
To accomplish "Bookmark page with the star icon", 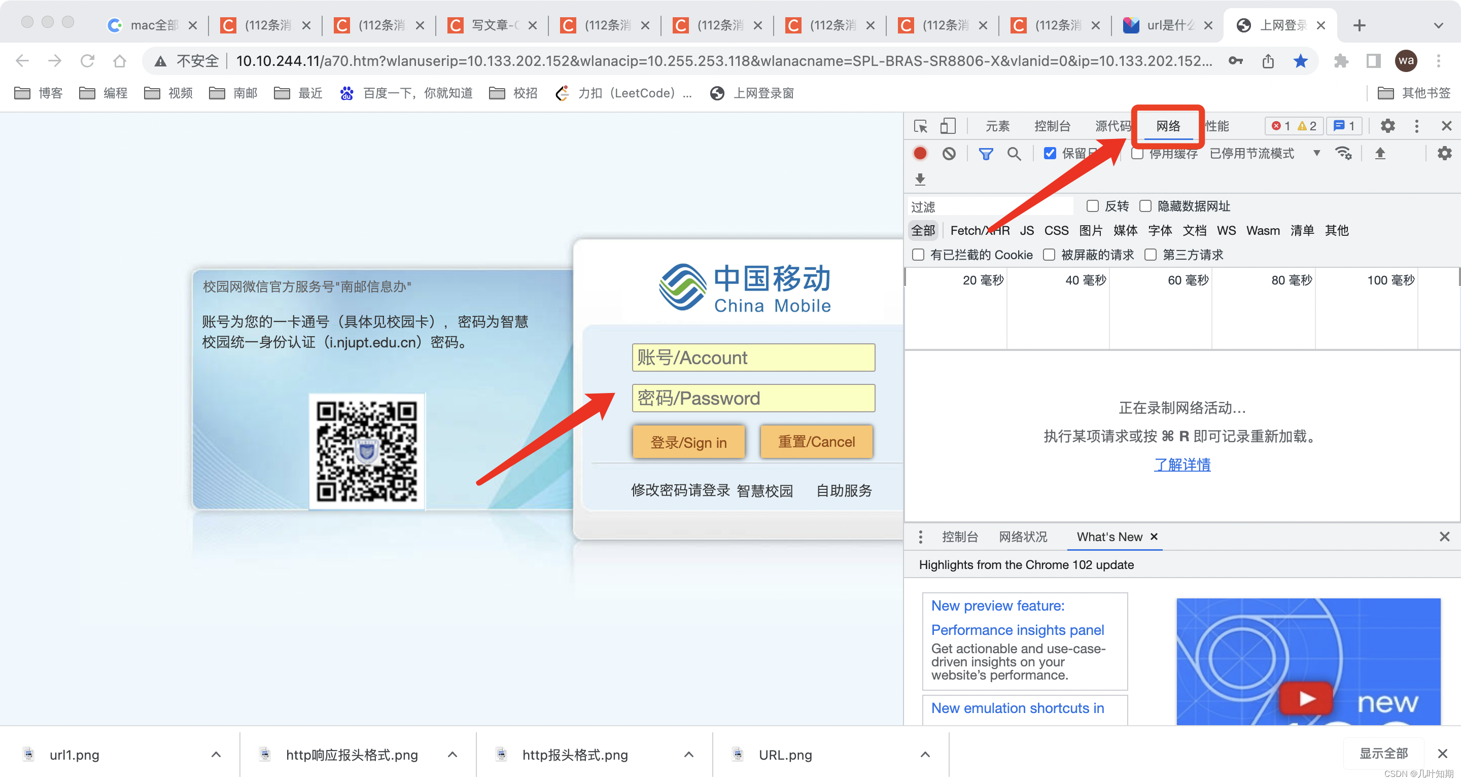I will click(1301, 61).
